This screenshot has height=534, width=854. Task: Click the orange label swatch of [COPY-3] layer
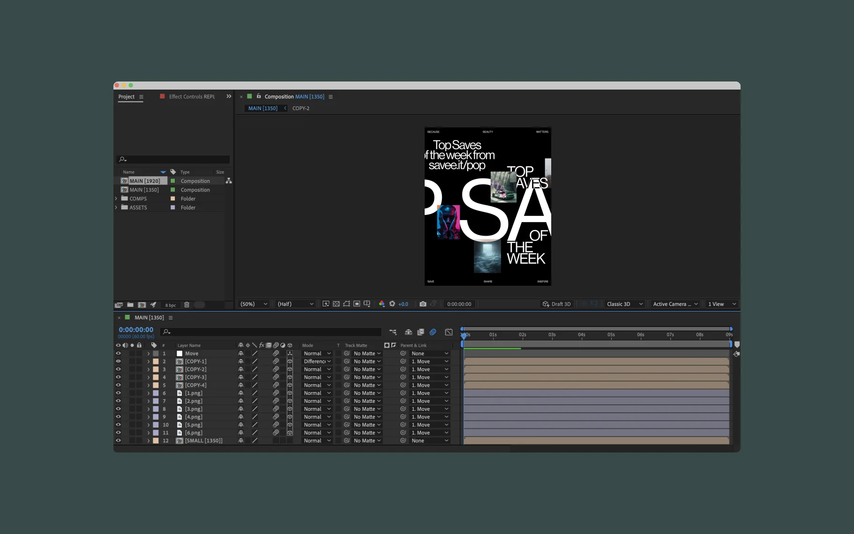pos(156,378)
